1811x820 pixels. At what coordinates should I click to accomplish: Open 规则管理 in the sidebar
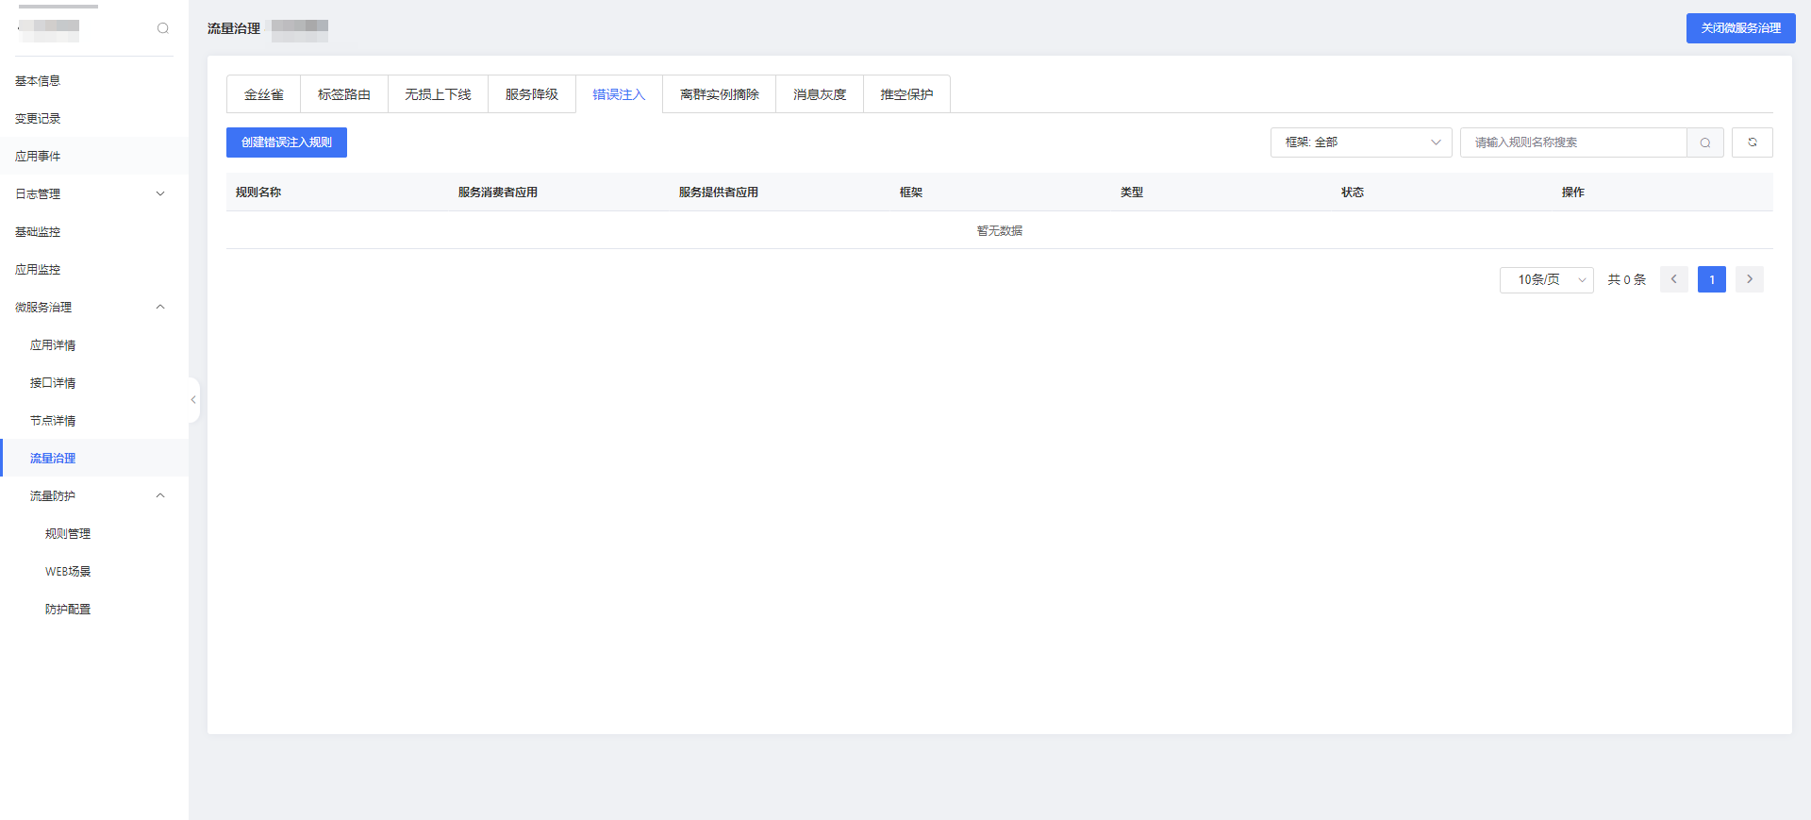tap(68, 533)
